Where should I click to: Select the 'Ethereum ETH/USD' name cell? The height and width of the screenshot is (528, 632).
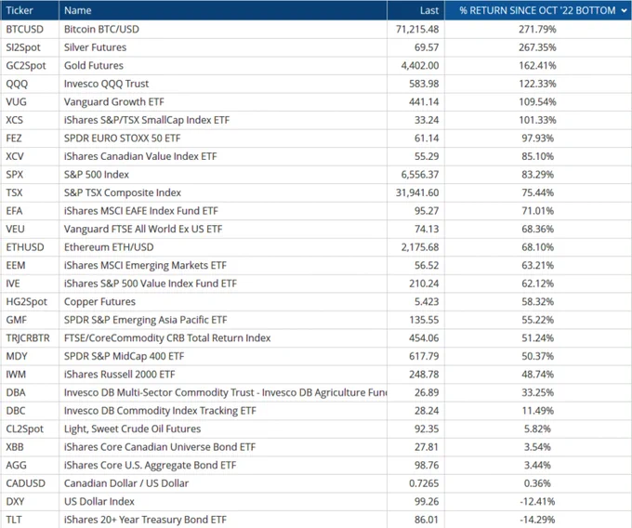click(x=223, y=247)
